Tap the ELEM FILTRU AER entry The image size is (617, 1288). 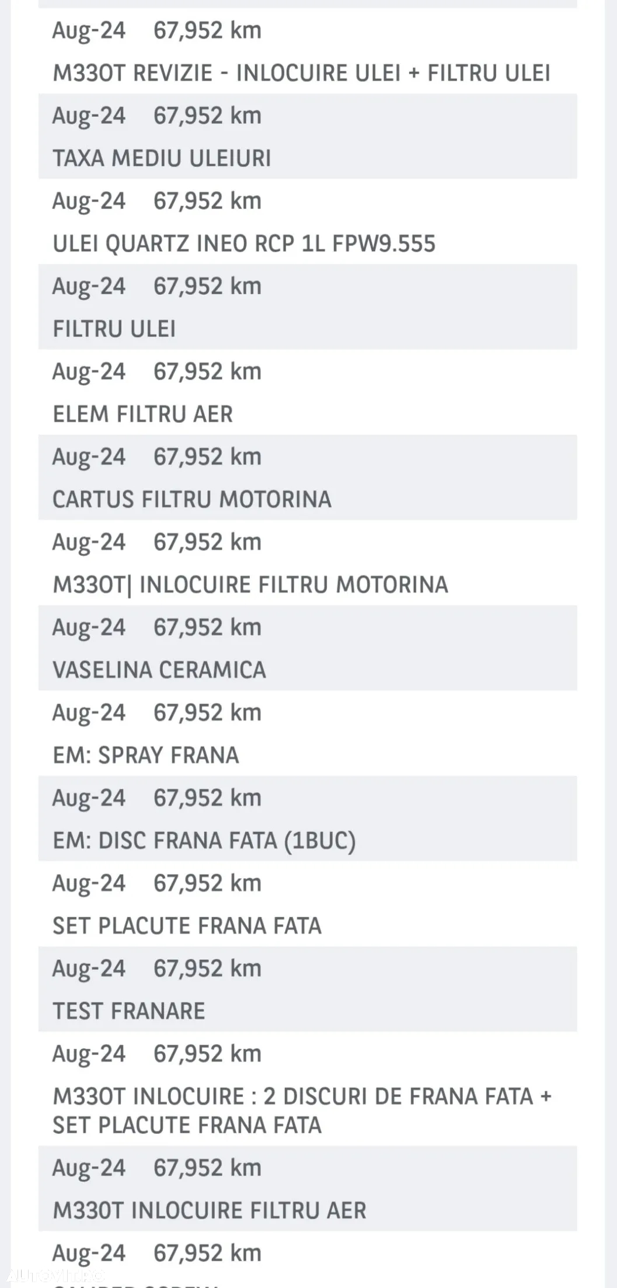pos(308,392)
